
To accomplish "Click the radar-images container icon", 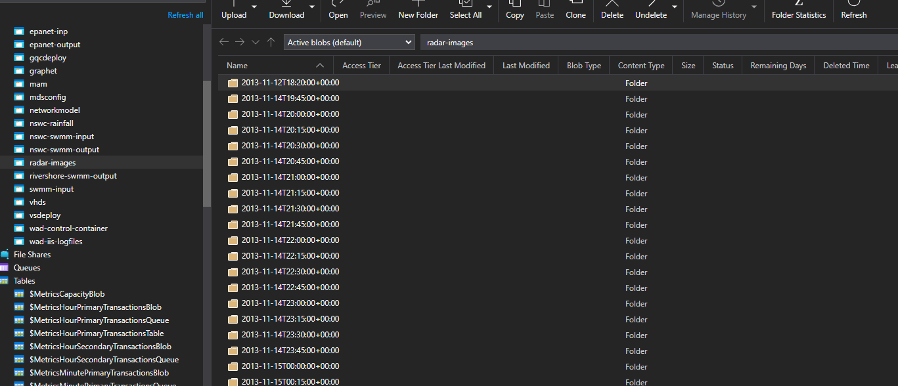I will point(19,163).
